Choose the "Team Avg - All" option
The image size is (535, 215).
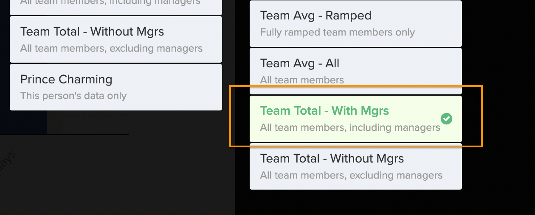pos(356,71)
